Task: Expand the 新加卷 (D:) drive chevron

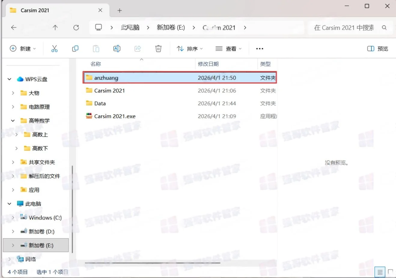Action: (13, 231)
